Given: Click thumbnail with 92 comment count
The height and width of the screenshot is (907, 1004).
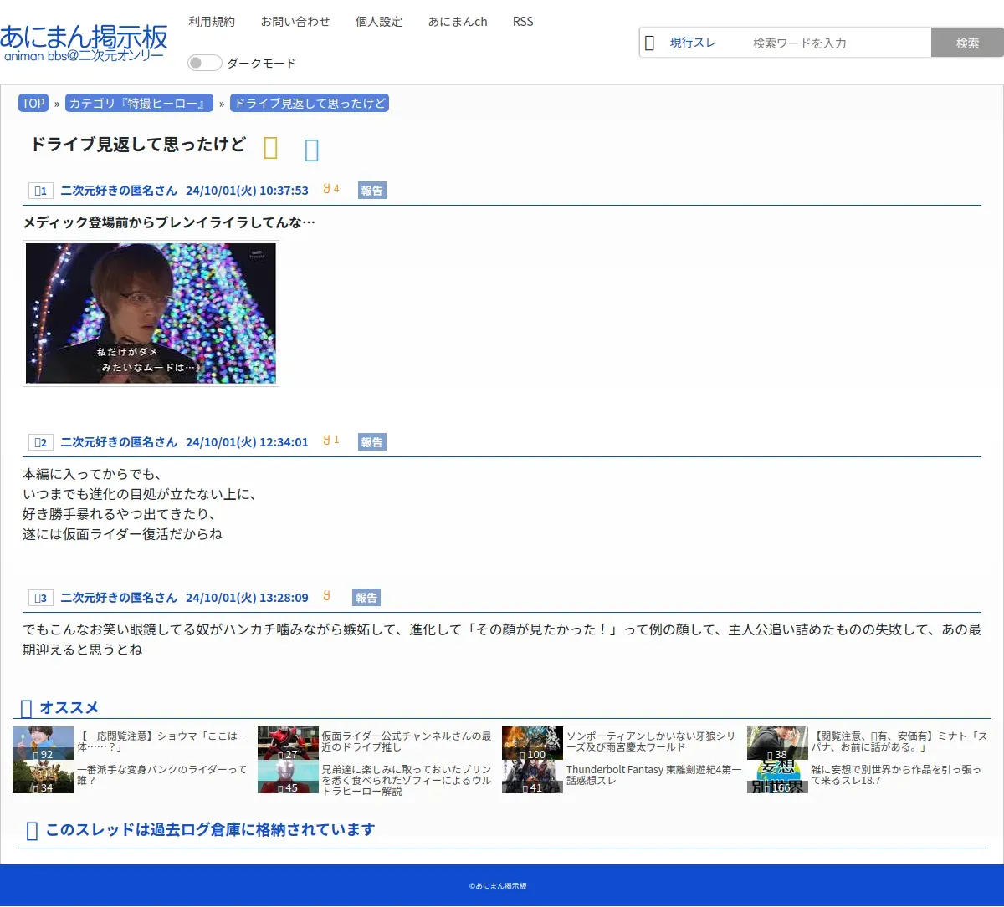Looking at the screenshot, I should (x=44, y=743).
